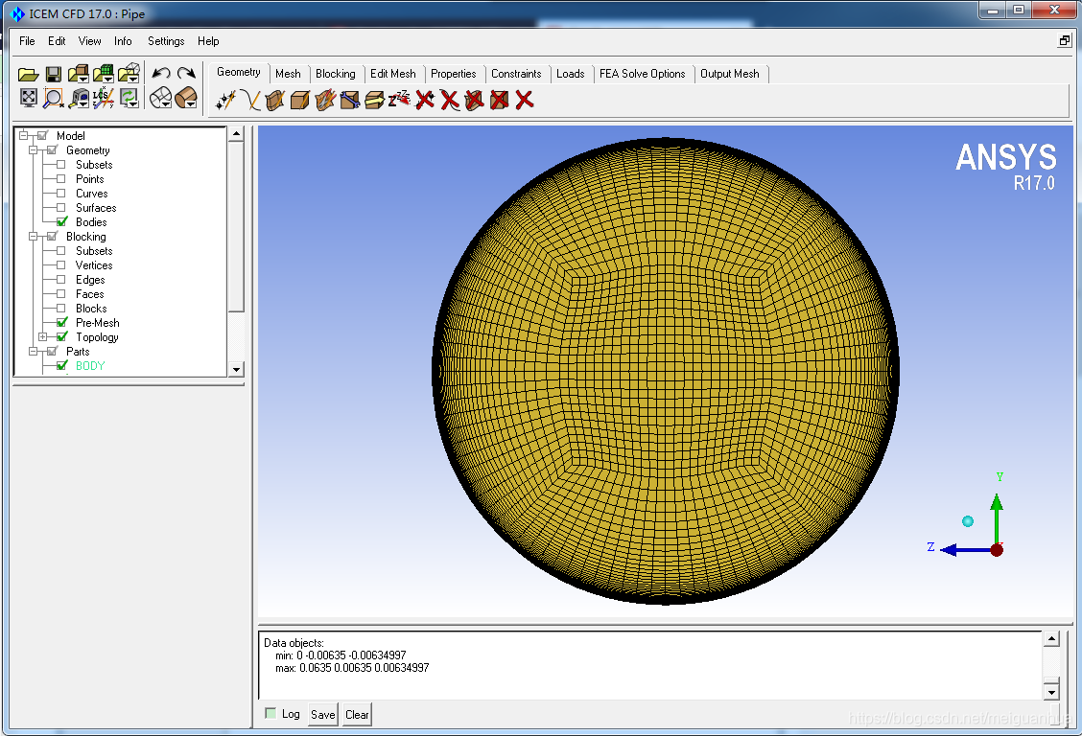Click the Open Blocking icon

coord(129,74)
